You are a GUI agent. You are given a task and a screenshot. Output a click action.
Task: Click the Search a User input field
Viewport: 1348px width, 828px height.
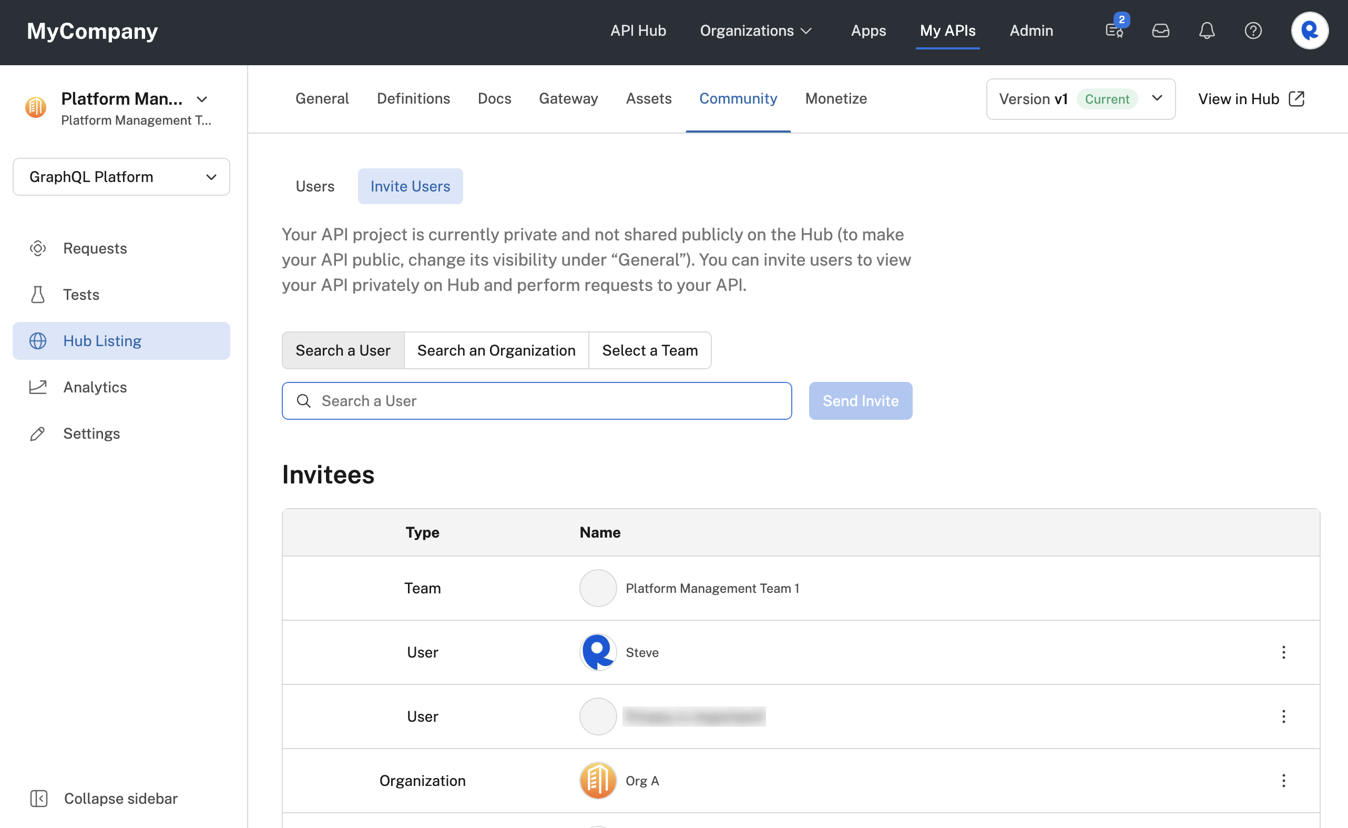537,401
